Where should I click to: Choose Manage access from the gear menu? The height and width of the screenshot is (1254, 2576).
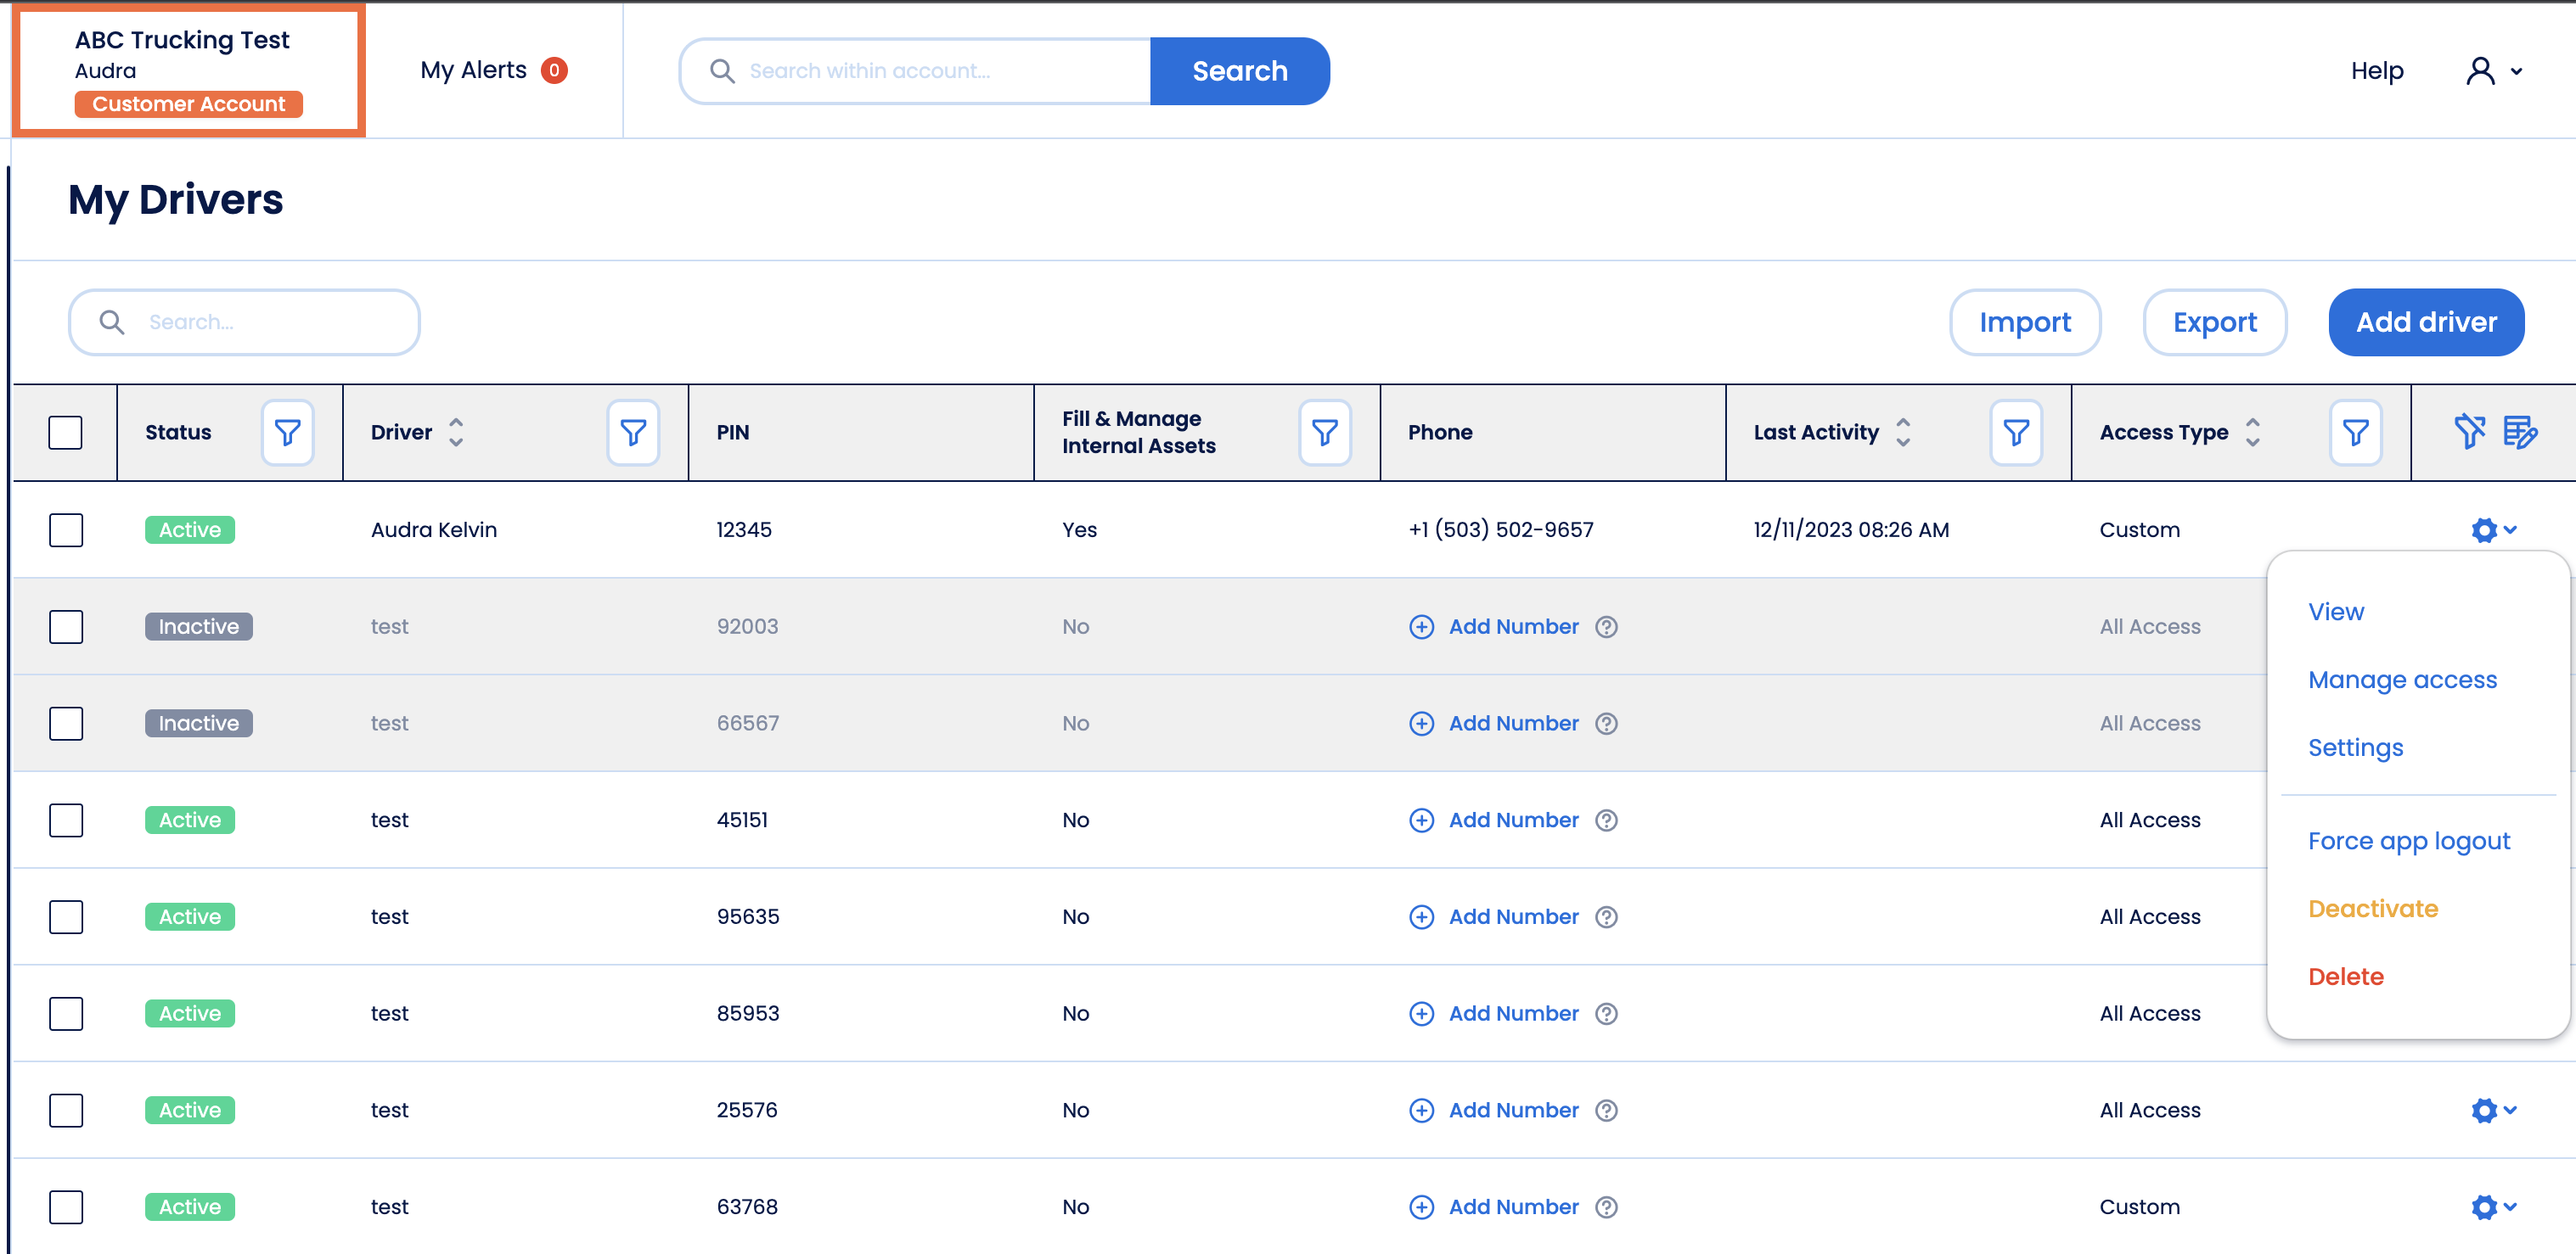(2402, 680)
